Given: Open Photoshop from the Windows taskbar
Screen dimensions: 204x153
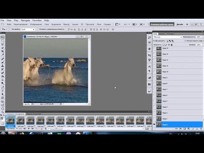Looking at the screenshot, I should point(87,133).
